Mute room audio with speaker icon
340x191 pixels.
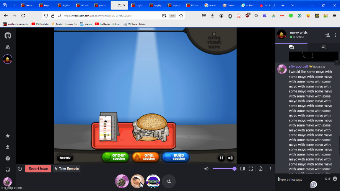coord(207,168)
